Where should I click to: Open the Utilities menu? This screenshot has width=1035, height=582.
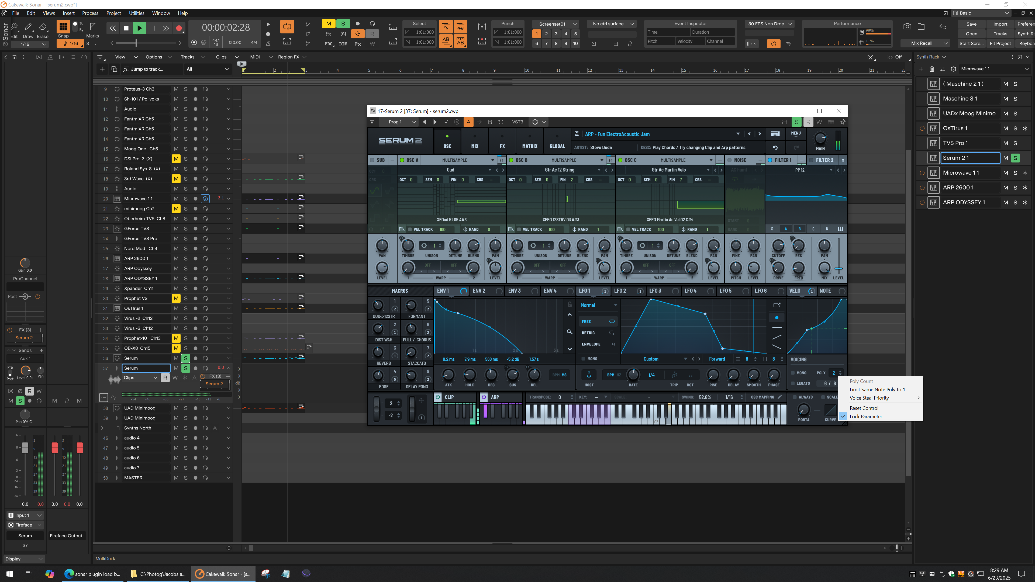[x=137, y=13]
